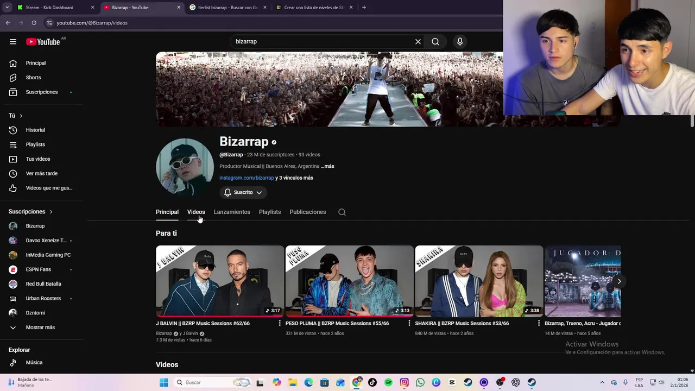Play J BALVIN BZRP Music Sessions thumbnail

(220, 281)
